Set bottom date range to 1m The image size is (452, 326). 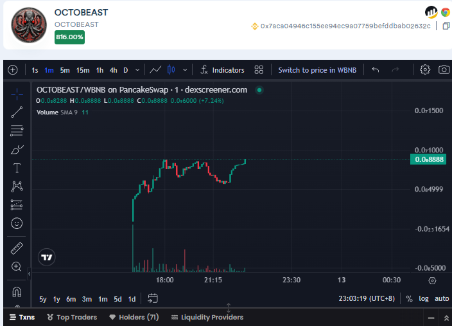tap(103, 299)
